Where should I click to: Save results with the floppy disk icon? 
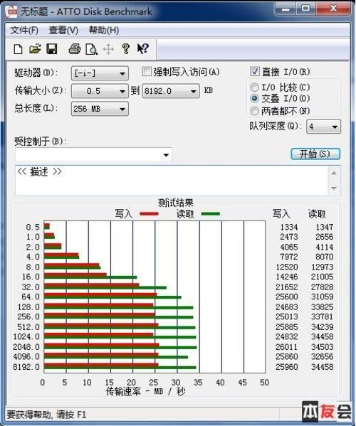click(x=52, y=49)
